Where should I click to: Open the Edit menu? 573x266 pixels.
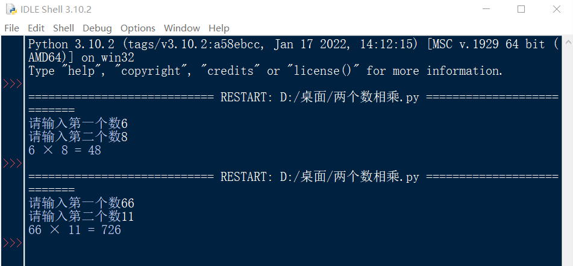coord(36,28)
